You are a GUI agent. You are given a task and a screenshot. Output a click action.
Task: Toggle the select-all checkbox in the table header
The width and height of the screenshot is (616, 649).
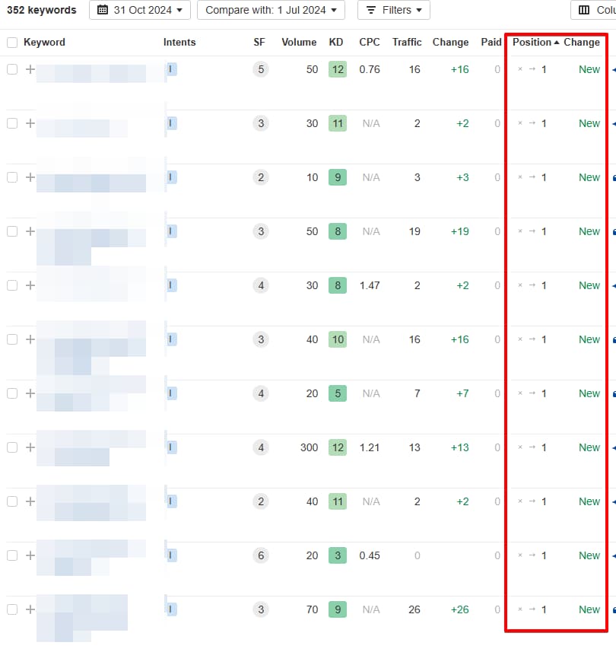pos(11,42)
